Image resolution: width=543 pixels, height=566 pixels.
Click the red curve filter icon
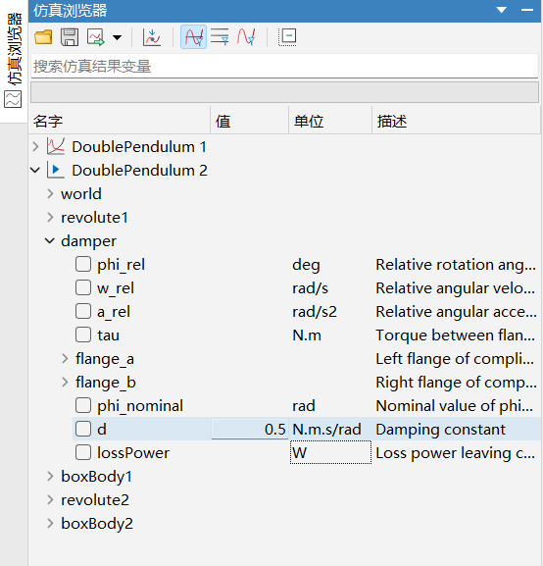(x=246, y=37)
